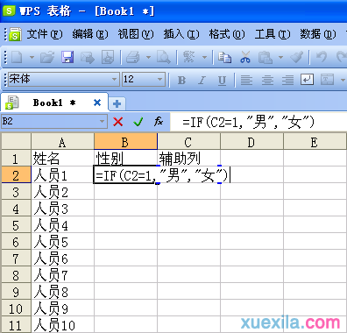This screenshot has height=333, width=347.
Task: Toggle Italic formatting
Action: (202, 80)
